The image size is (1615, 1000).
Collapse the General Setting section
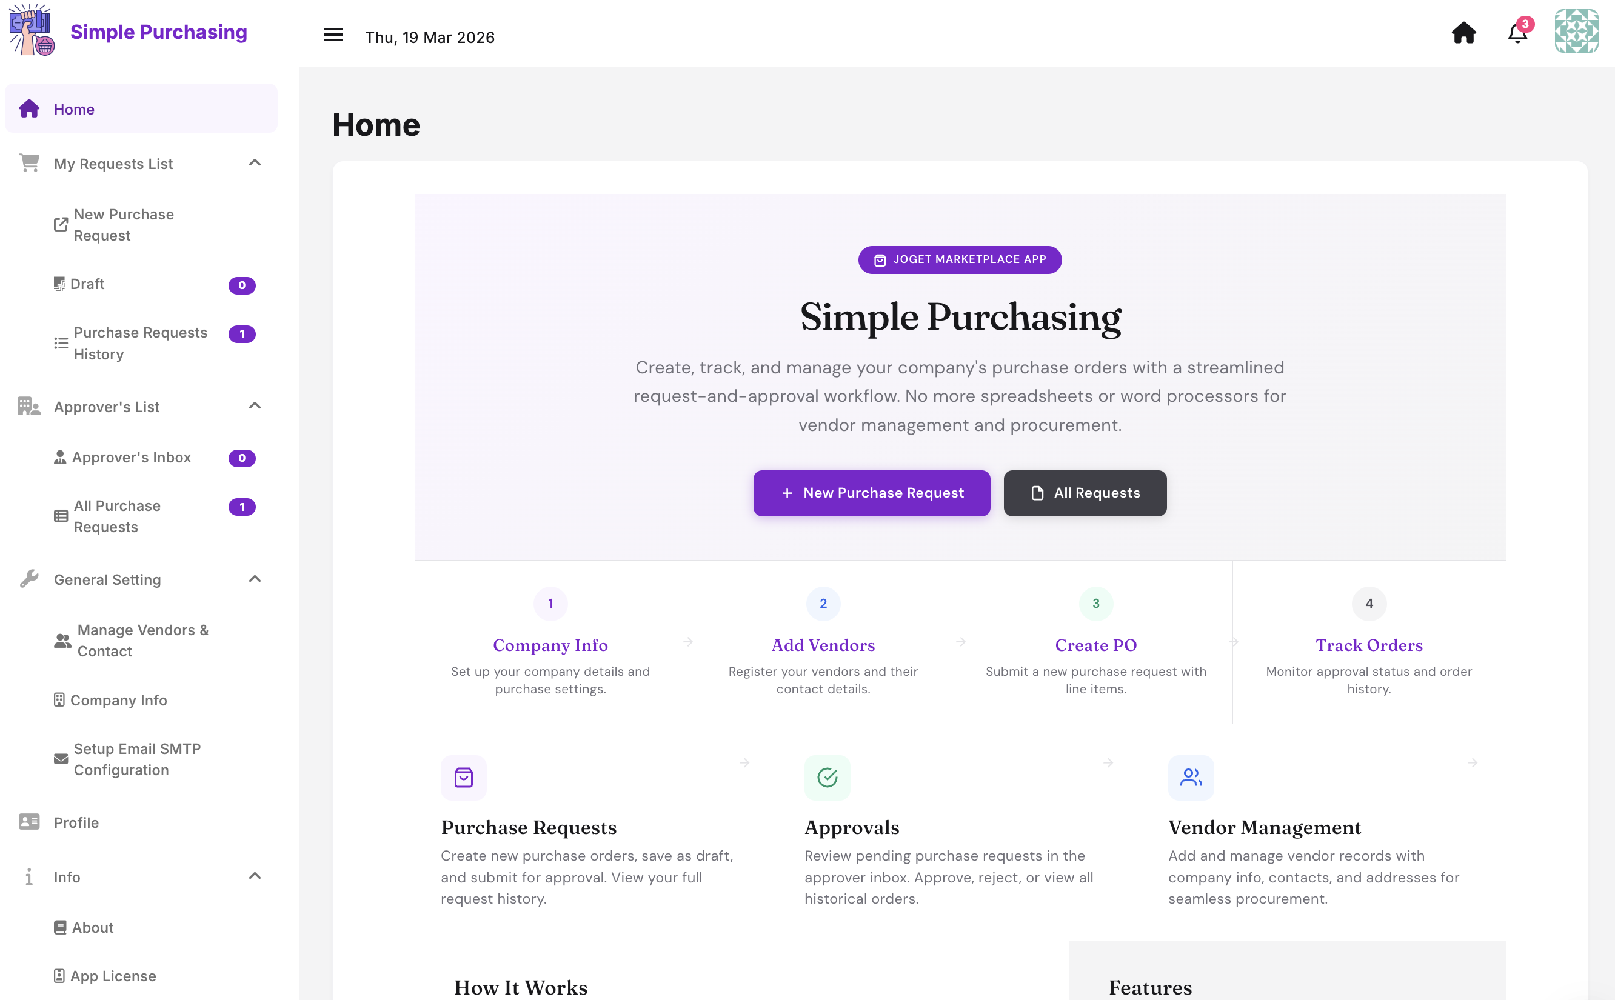click(x=255, y=579)
